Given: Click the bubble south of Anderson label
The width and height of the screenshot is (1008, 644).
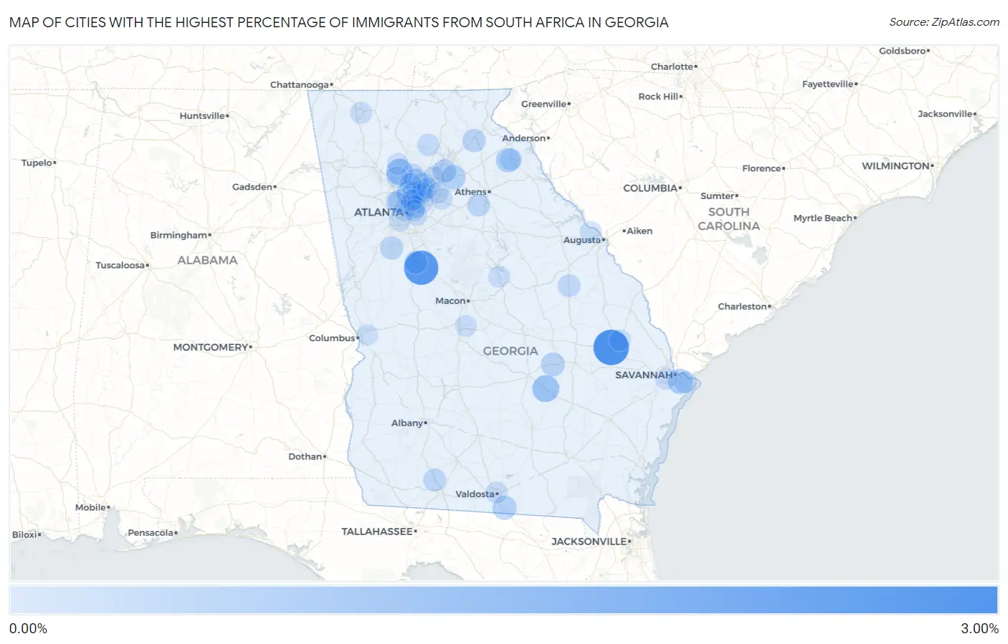Looking at the screenshot, I should click(509, 160).
